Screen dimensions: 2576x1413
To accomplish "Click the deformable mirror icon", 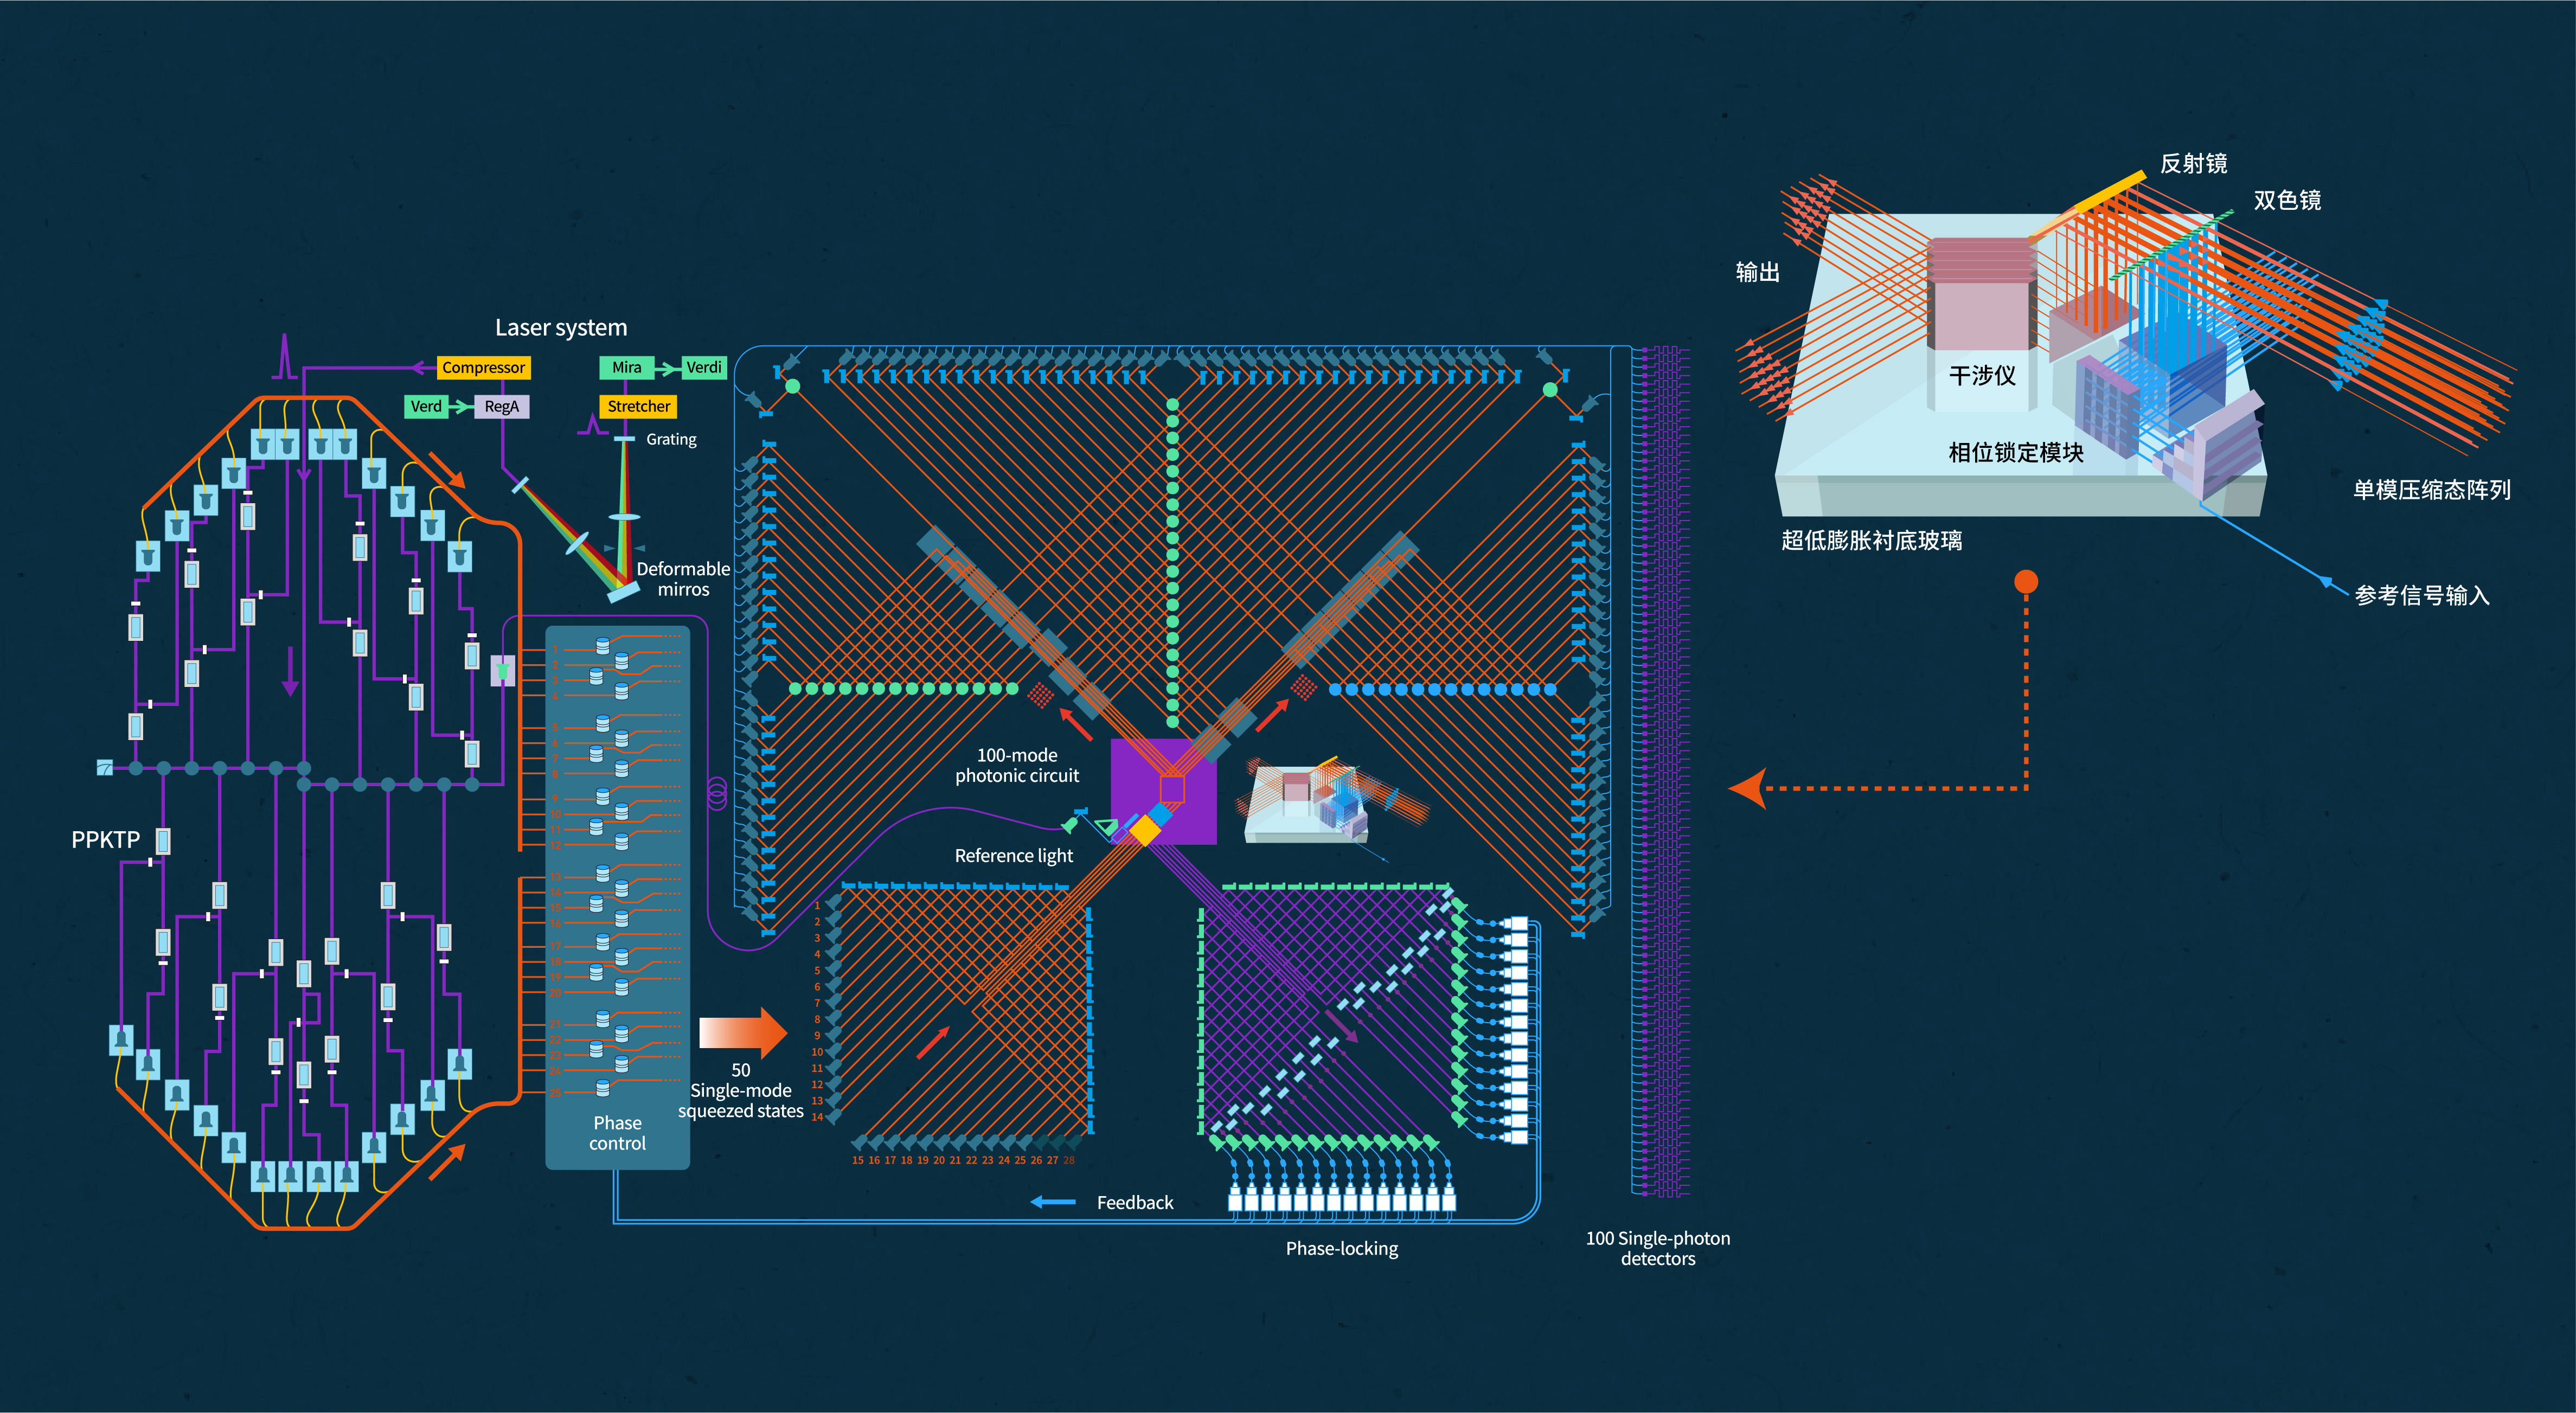I will (x=623, y=592).
